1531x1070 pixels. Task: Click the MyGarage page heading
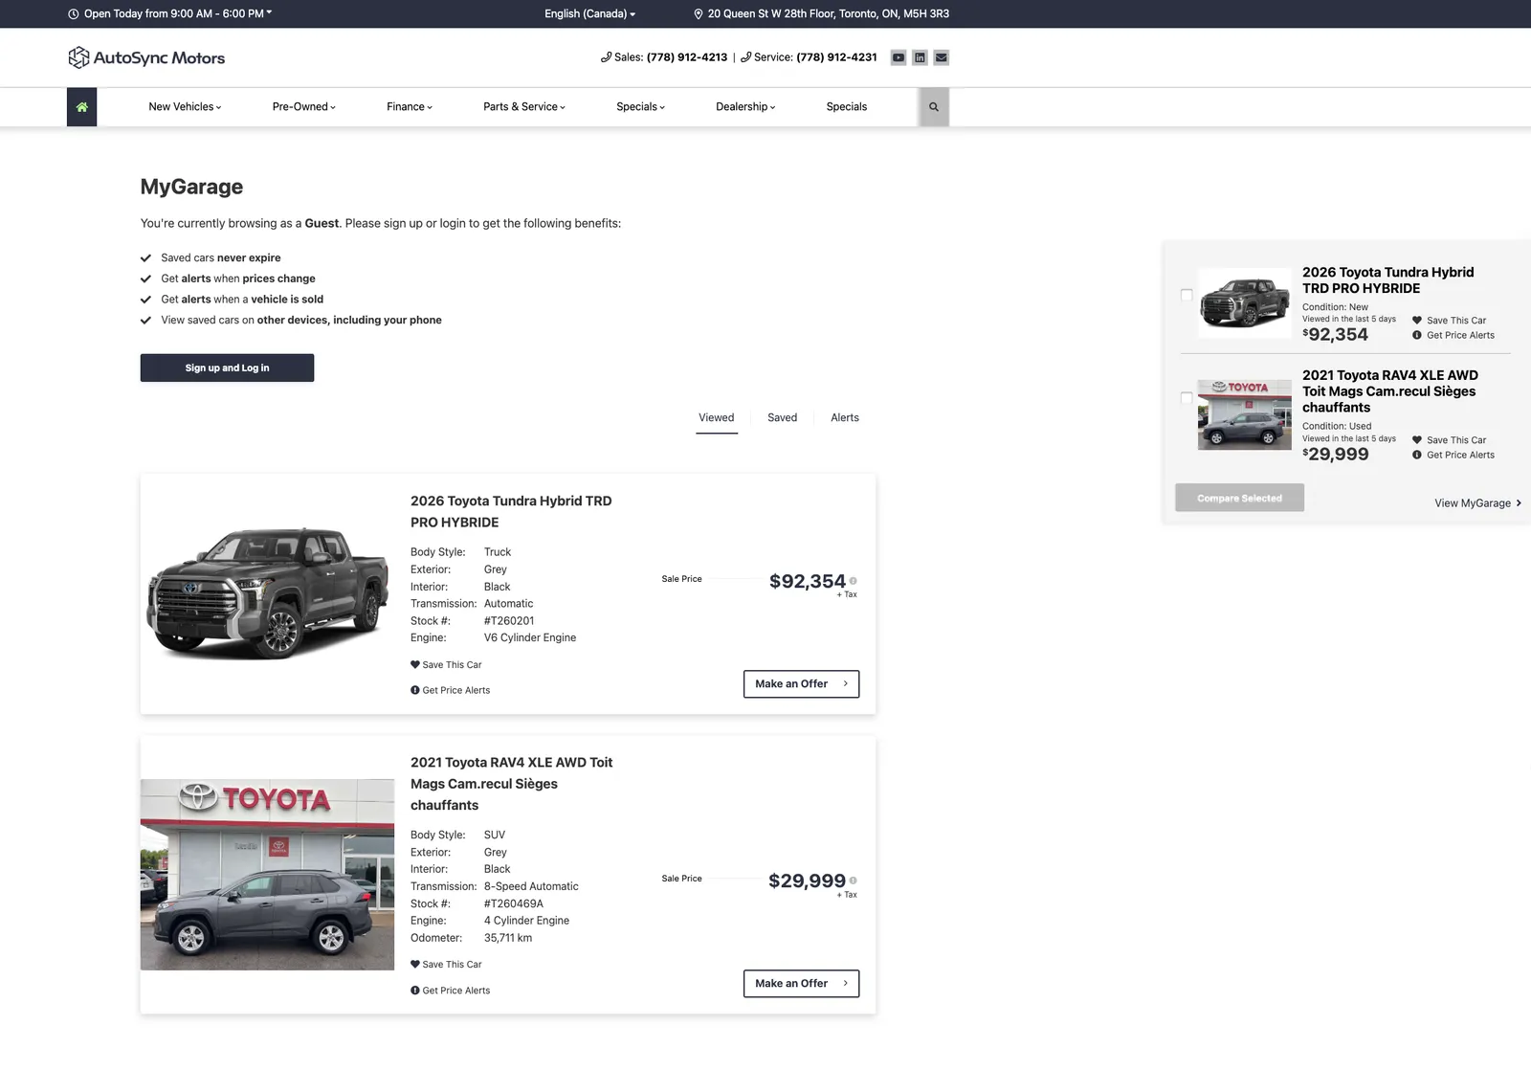click(191, 187)
